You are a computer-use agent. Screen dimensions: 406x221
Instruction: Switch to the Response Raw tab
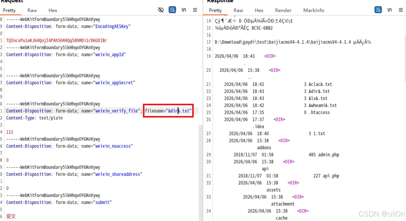tap(238, 10)
